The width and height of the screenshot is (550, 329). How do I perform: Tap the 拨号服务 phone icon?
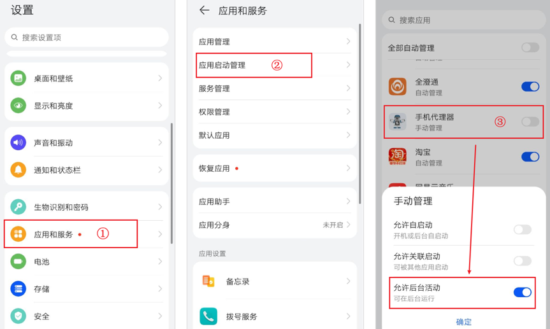pyautogui.click(x=208, y=316)
